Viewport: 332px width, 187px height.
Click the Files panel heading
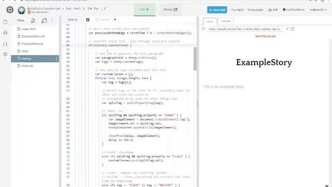click(x=21, y=21)
